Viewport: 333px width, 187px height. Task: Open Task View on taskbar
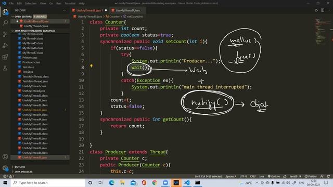(100, 182)
